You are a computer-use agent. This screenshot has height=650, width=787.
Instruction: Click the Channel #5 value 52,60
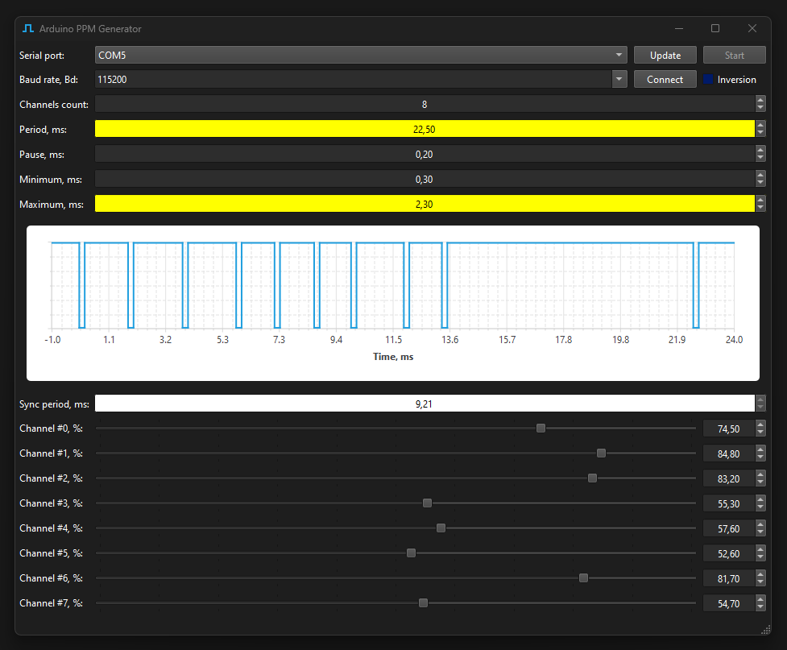(729, 553)
